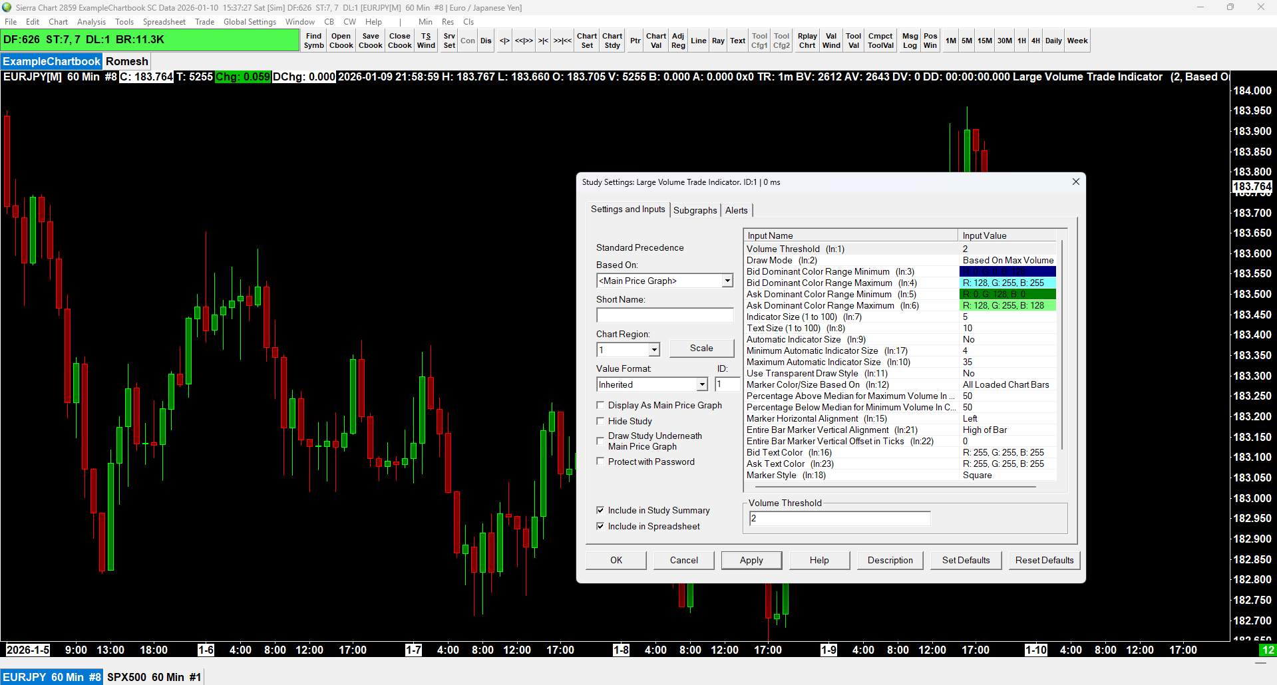
Task: Uncheck Include in Study Summary
Action: 600,510
